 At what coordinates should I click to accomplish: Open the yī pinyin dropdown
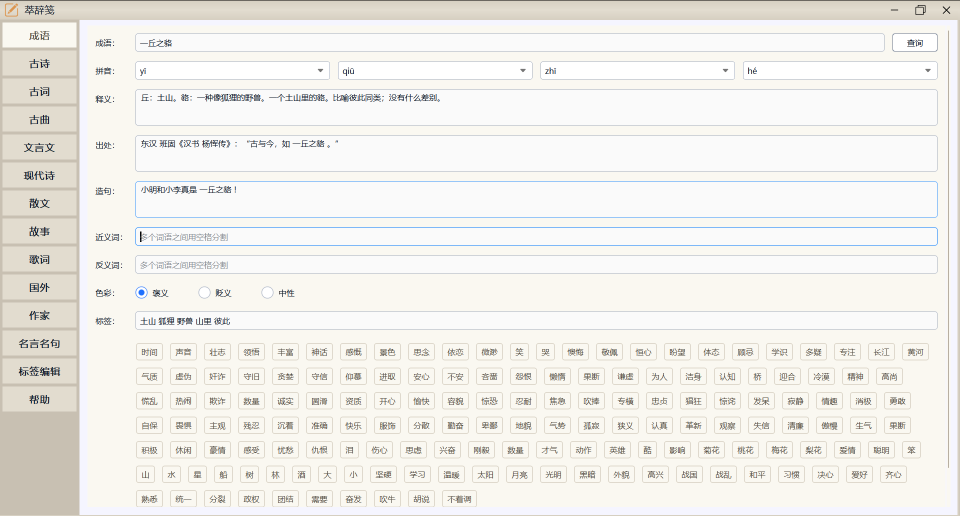click(232, 70)
